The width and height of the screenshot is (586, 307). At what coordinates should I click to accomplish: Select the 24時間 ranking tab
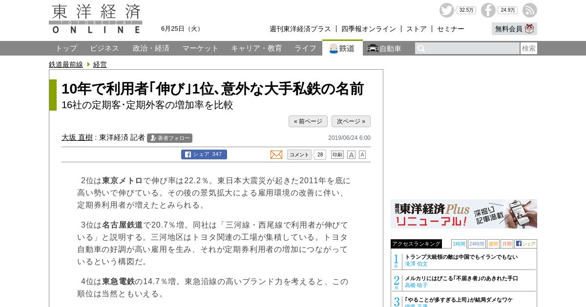pos(477,244)
